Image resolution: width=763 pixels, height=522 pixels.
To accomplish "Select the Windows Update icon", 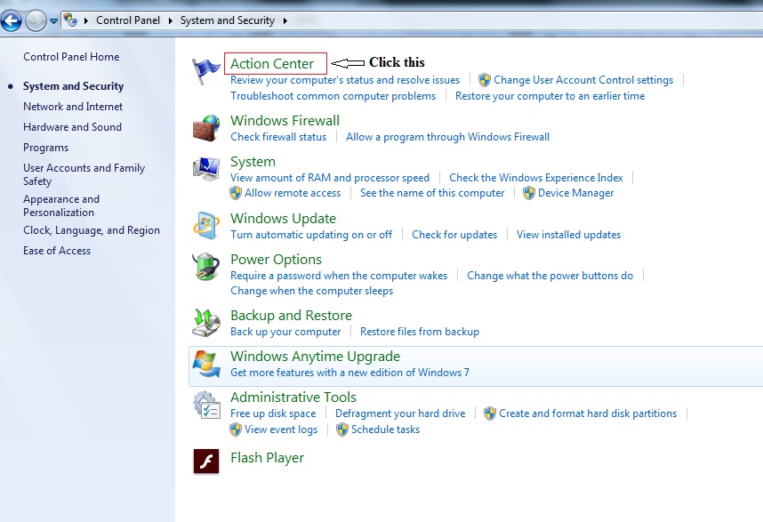I will (206, 226).
